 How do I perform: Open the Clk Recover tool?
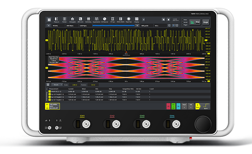tap(104, 20)
